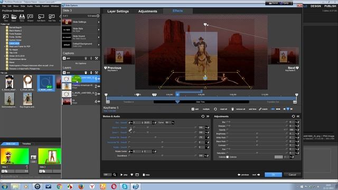Expand Motion & Audio panel double arrow
338x190 pixels.
(208, 116)
